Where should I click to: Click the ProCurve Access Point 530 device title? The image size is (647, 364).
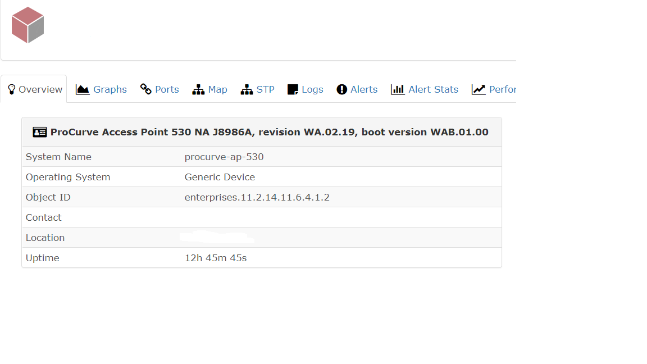tap(268, 131)
